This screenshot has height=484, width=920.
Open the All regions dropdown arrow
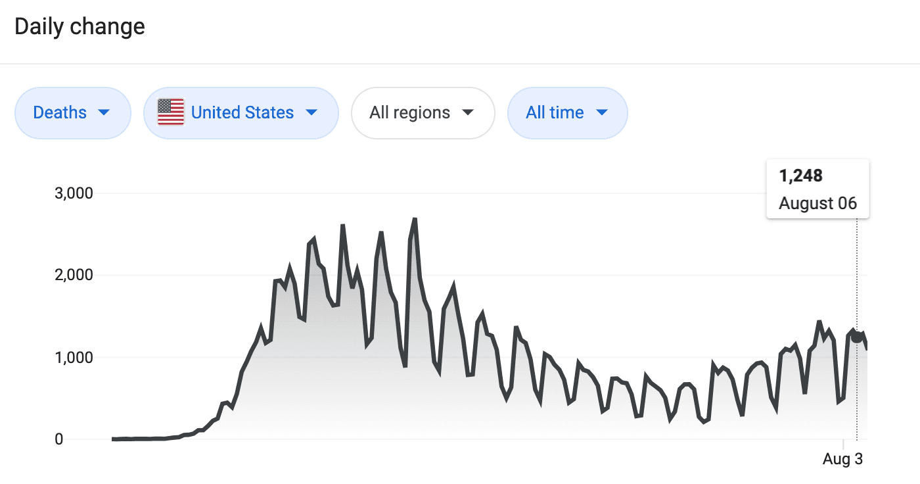click(x=468, y=112)
